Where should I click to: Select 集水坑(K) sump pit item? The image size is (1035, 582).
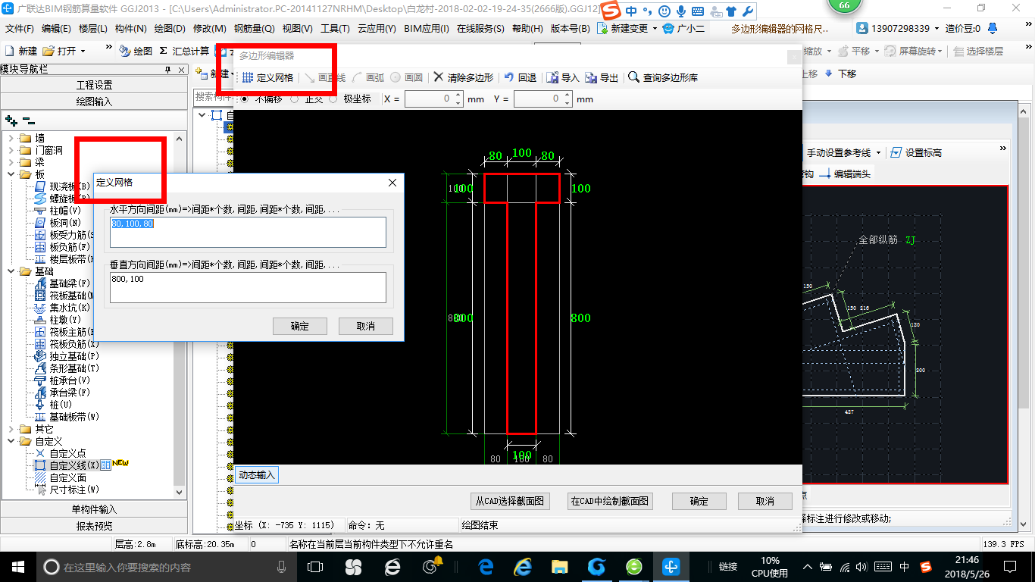click(x=64, y=308)
